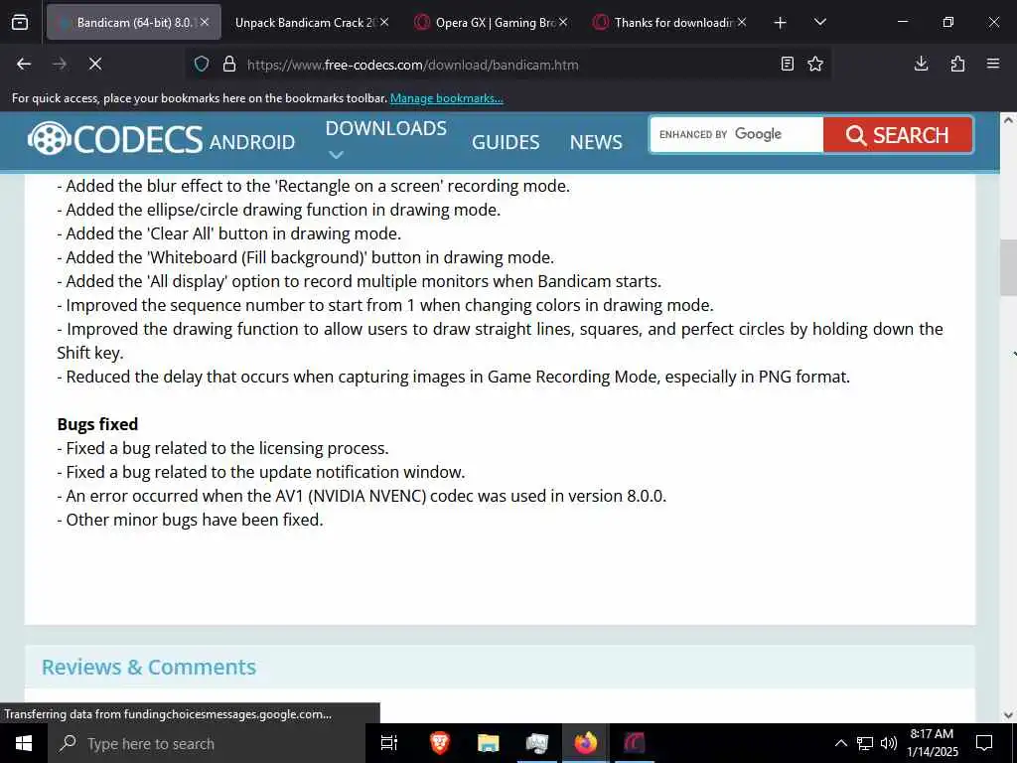This screenshot has height=763, width=1017.
Task: Open volume control tray icon
Action: 889,743
